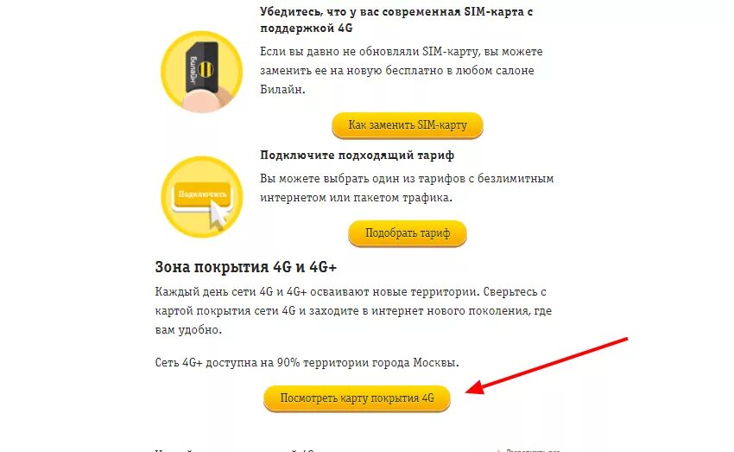The height and width of the screenshot is (452, 734).
Task: Click the text about 4G+ covering 90% of Moscow
Action: click(x=307, y=362)
